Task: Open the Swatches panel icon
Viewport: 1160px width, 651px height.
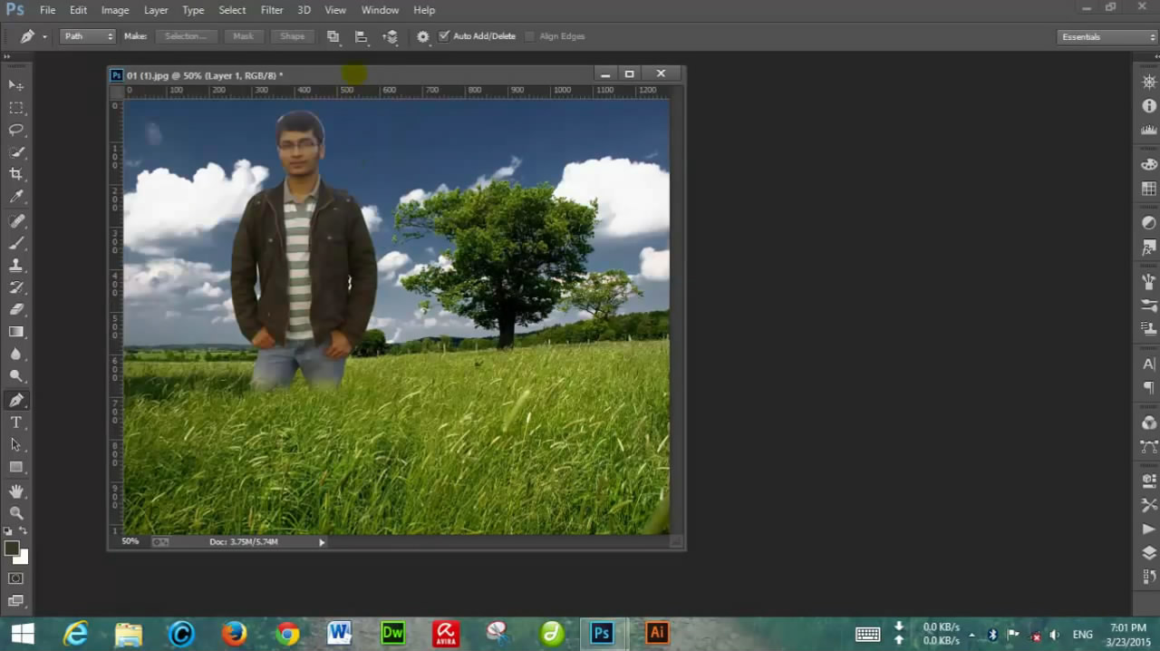Action: 1149,189
